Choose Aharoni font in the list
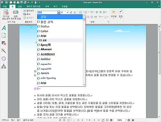Viewport: 161px width, 122px height. tap(60, 49)
